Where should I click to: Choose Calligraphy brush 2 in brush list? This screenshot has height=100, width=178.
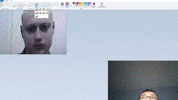(43, 9)
